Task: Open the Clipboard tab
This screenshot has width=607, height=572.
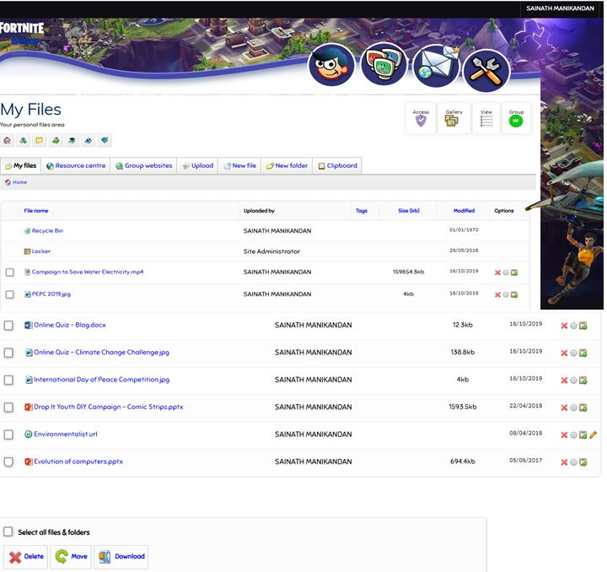Action: click(x=337, y=165)
